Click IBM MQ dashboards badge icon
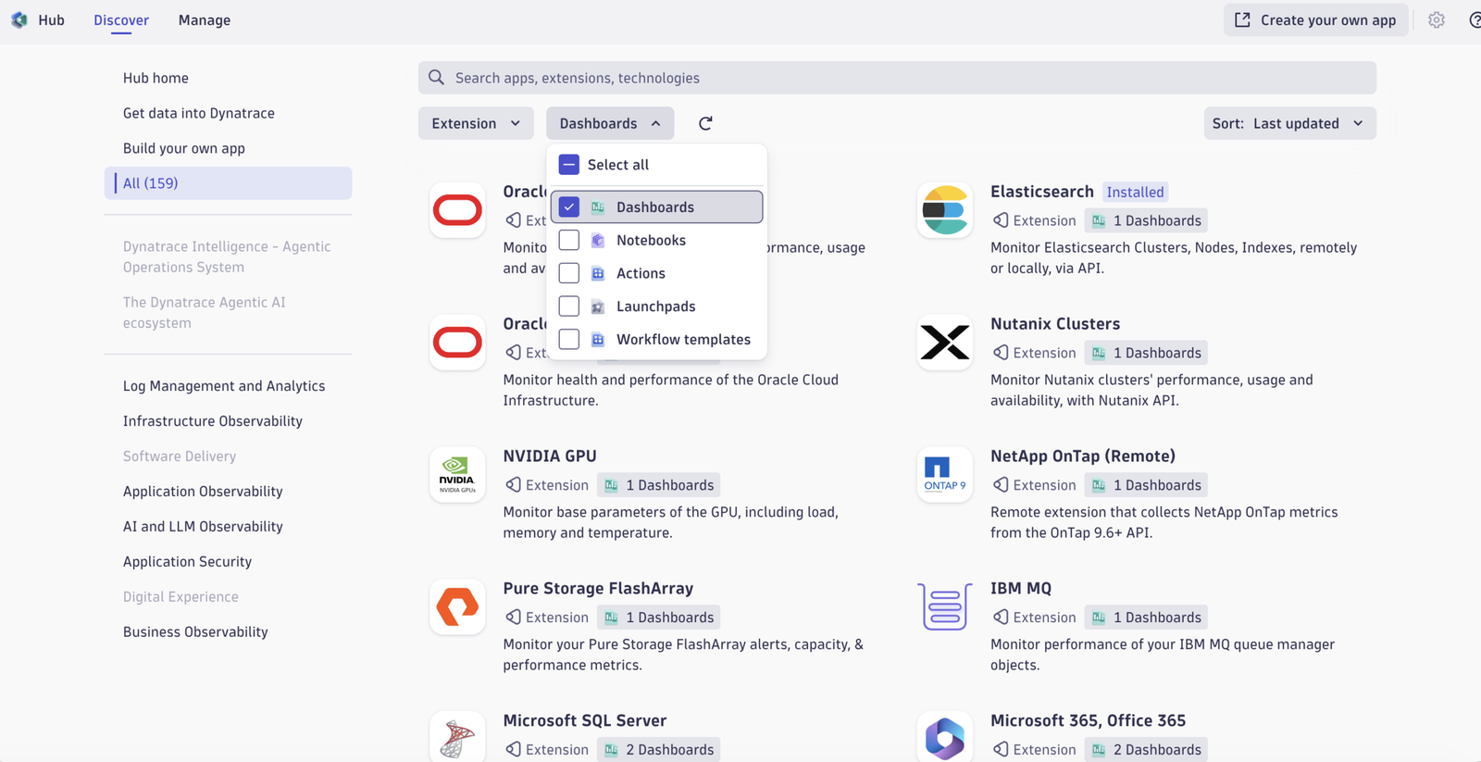1481x762 pixels. tap(1099, 618)
